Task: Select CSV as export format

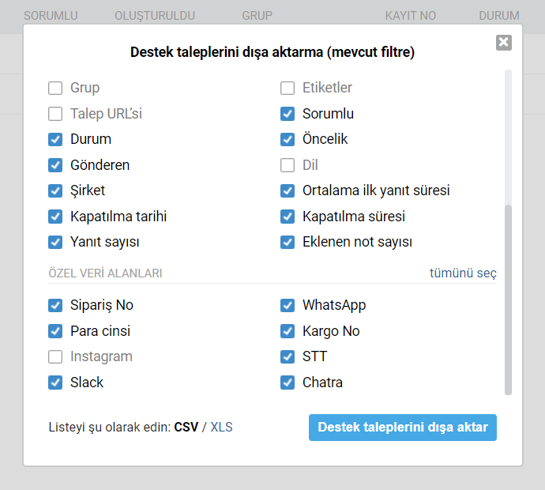Action: coord(186,428)
